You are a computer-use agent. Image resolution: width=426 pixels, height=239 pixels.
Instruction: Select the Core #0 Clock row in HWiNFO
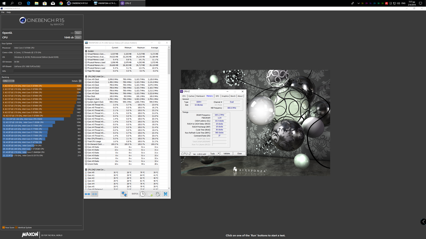tap(121, 79)
